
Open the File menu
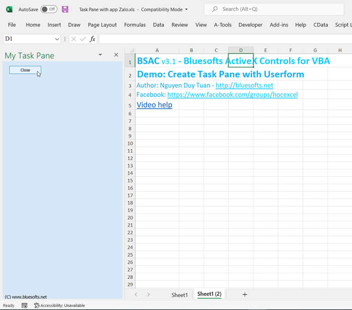pos(12,25)
